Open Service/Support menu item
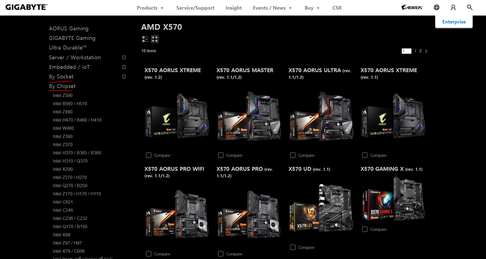The height and width of the screenshot is (259, 486). pyautogui.click(x=195, y=8)
